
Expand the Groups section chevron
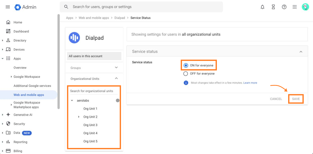coord(116,67)
